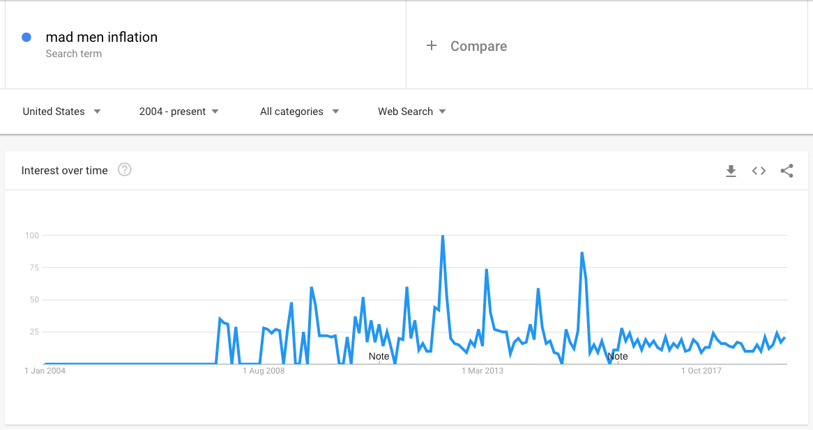Open the Note near 2016 on chart

[x=618, y=356]
